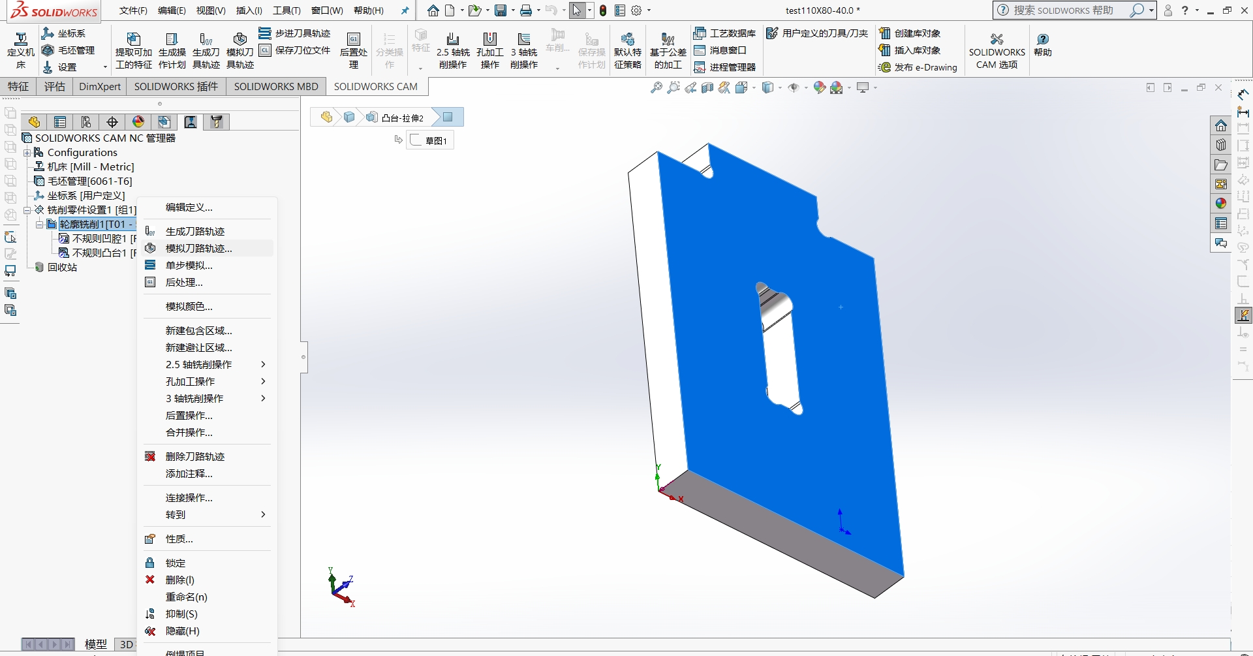Collapse 轮廓铣削1 tree node
The image size is (1253, 656).
[x=39, y=225]
